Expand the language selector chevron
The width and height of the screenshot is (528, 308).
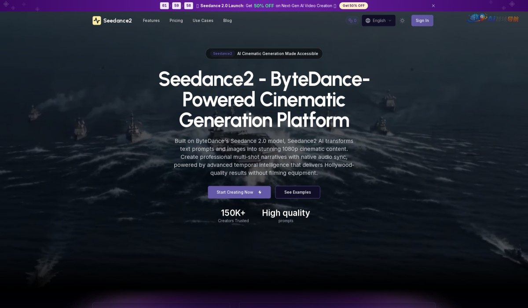pos(390,21)
